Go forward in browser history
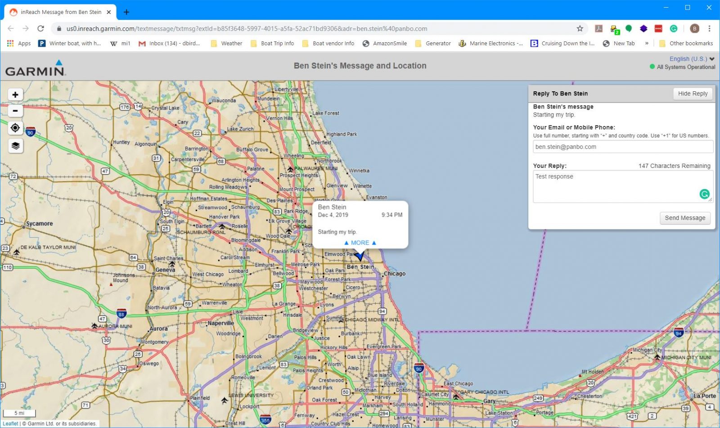Screen dimensions: 720x428 pyautogui.click(x=26, y=28)
